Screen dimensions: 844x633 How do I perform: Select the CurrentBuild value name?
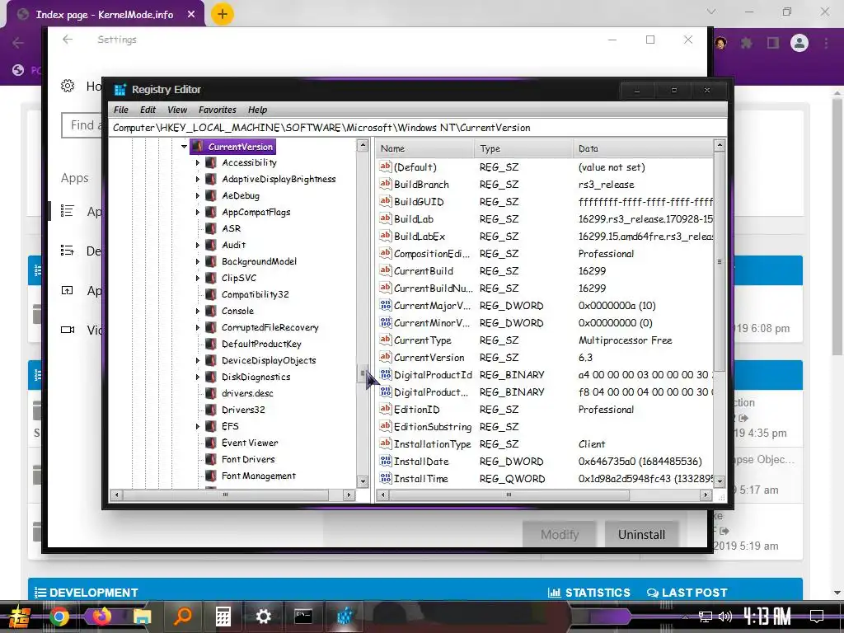click(424, 270)
